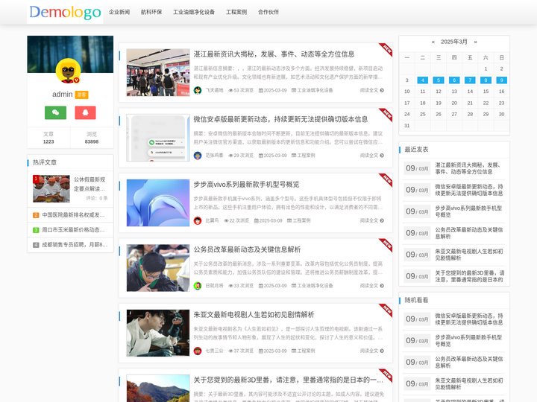Open article 公务员改革最新动态及关键信息解析 title

coord(247,249)
